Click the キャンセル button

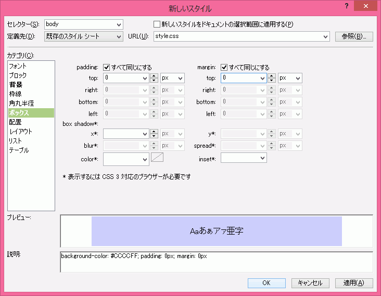tap(310, 283)
